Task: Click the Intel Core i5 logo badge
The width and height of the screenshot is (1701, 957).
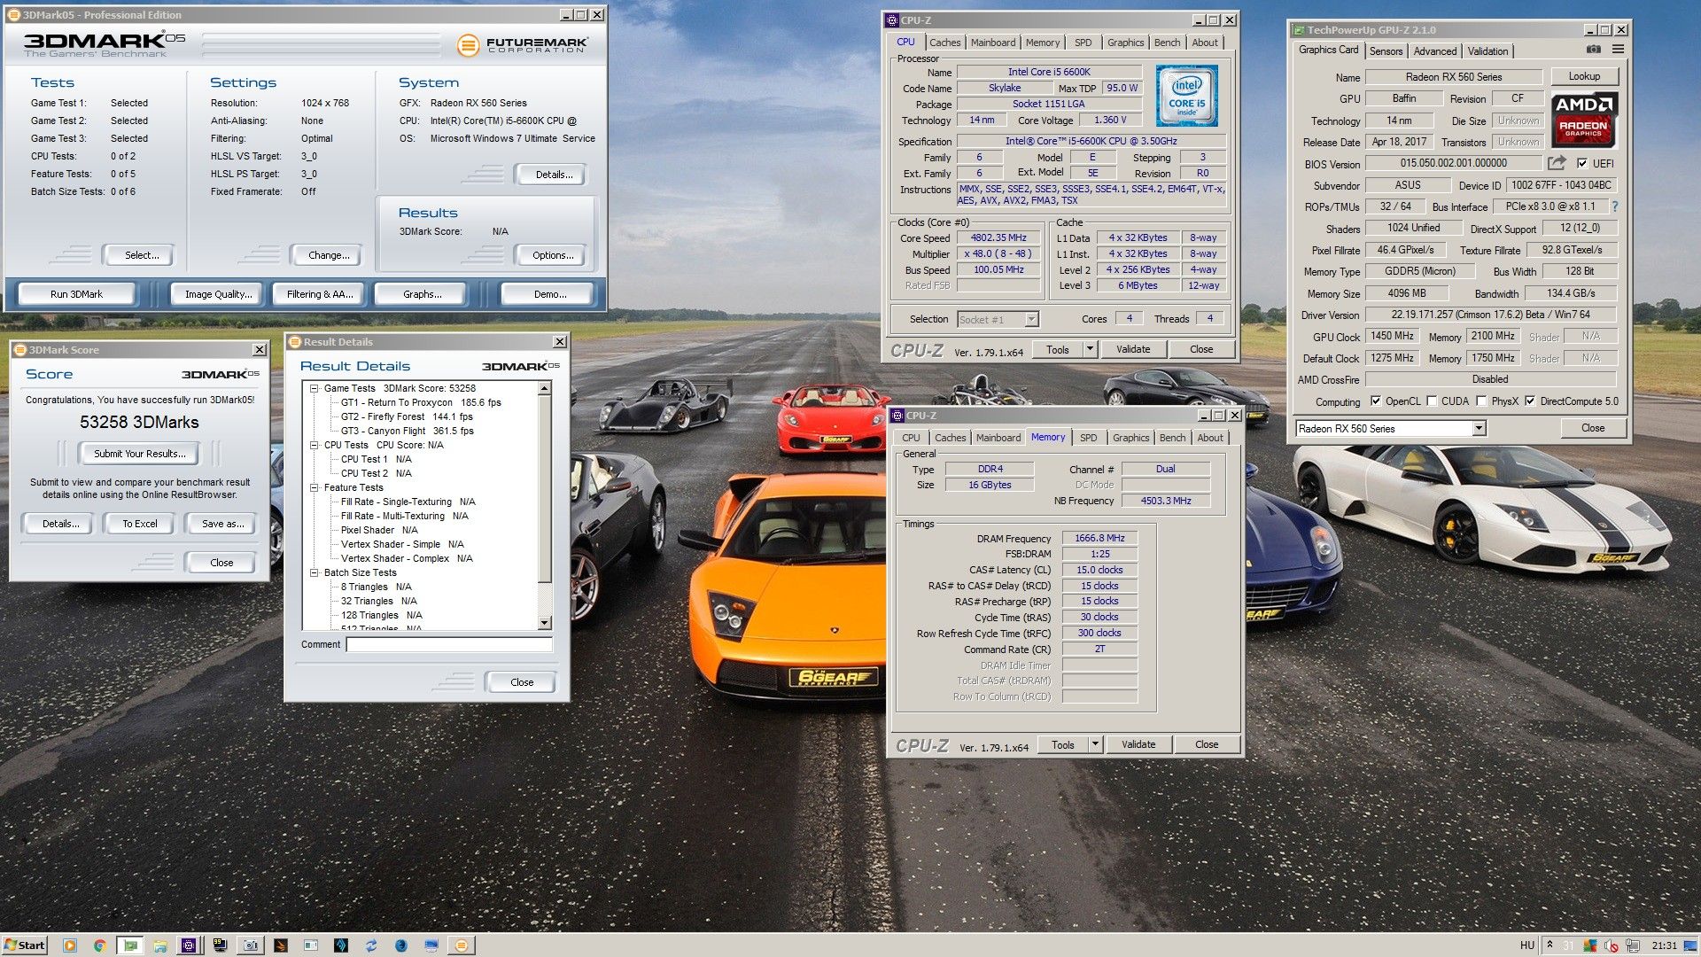Action: point(1186,96)
